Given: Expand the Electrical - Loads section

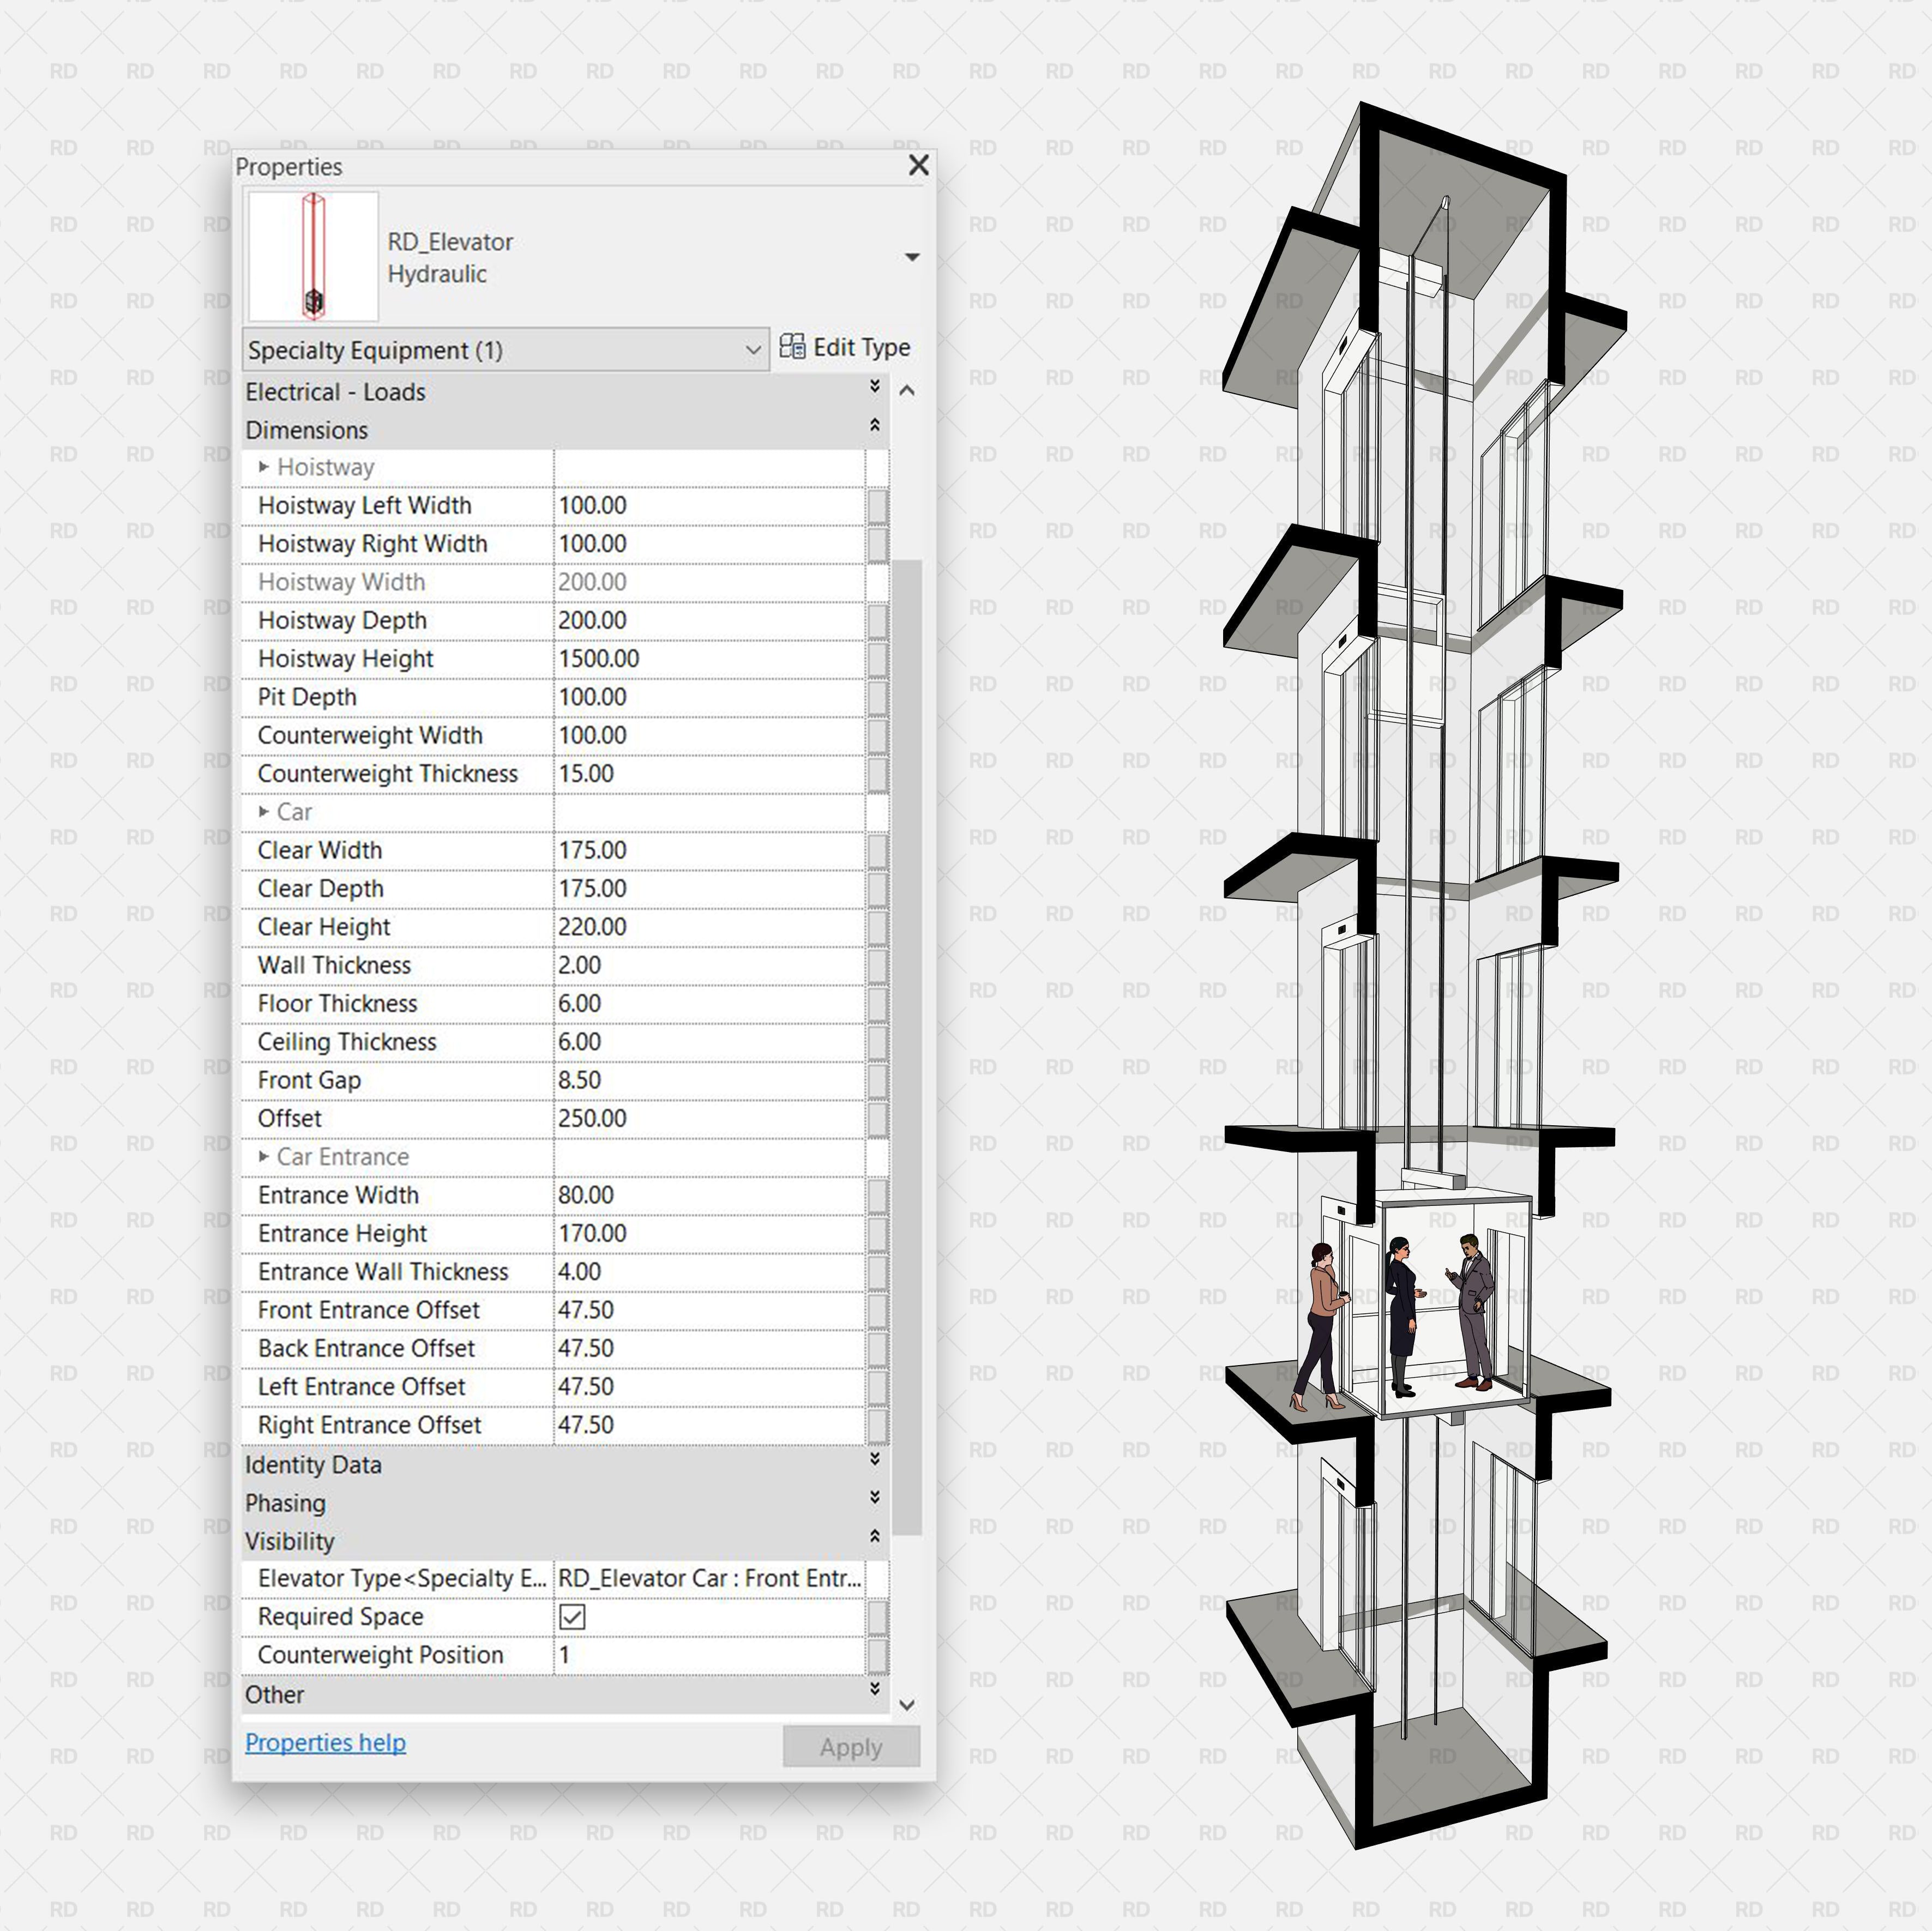Looking at the screenshot, I should click(874, 387).
